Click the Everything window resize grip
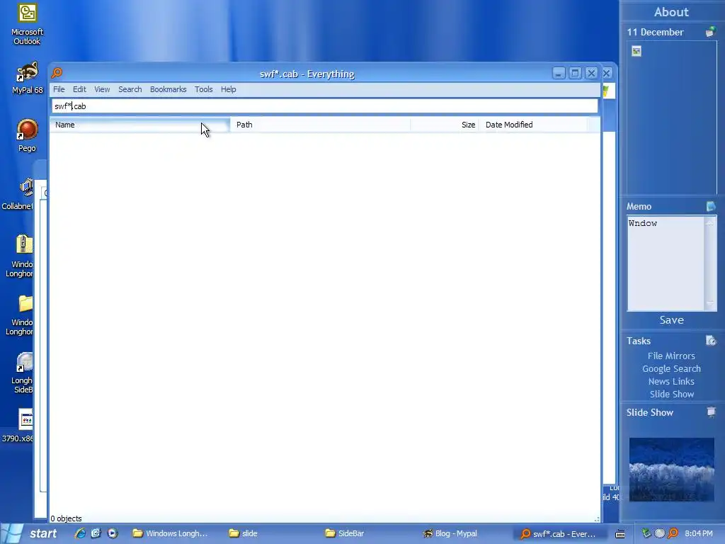Viewport: 725px width, 544px height. (x=596, y=519)
